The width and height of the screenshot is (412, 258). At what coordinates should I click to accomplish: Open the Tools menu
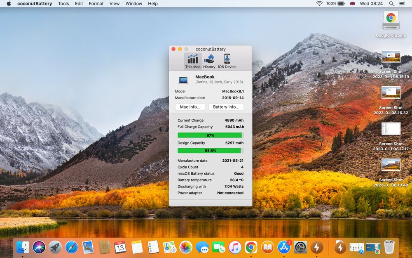[x=63, y=3]
